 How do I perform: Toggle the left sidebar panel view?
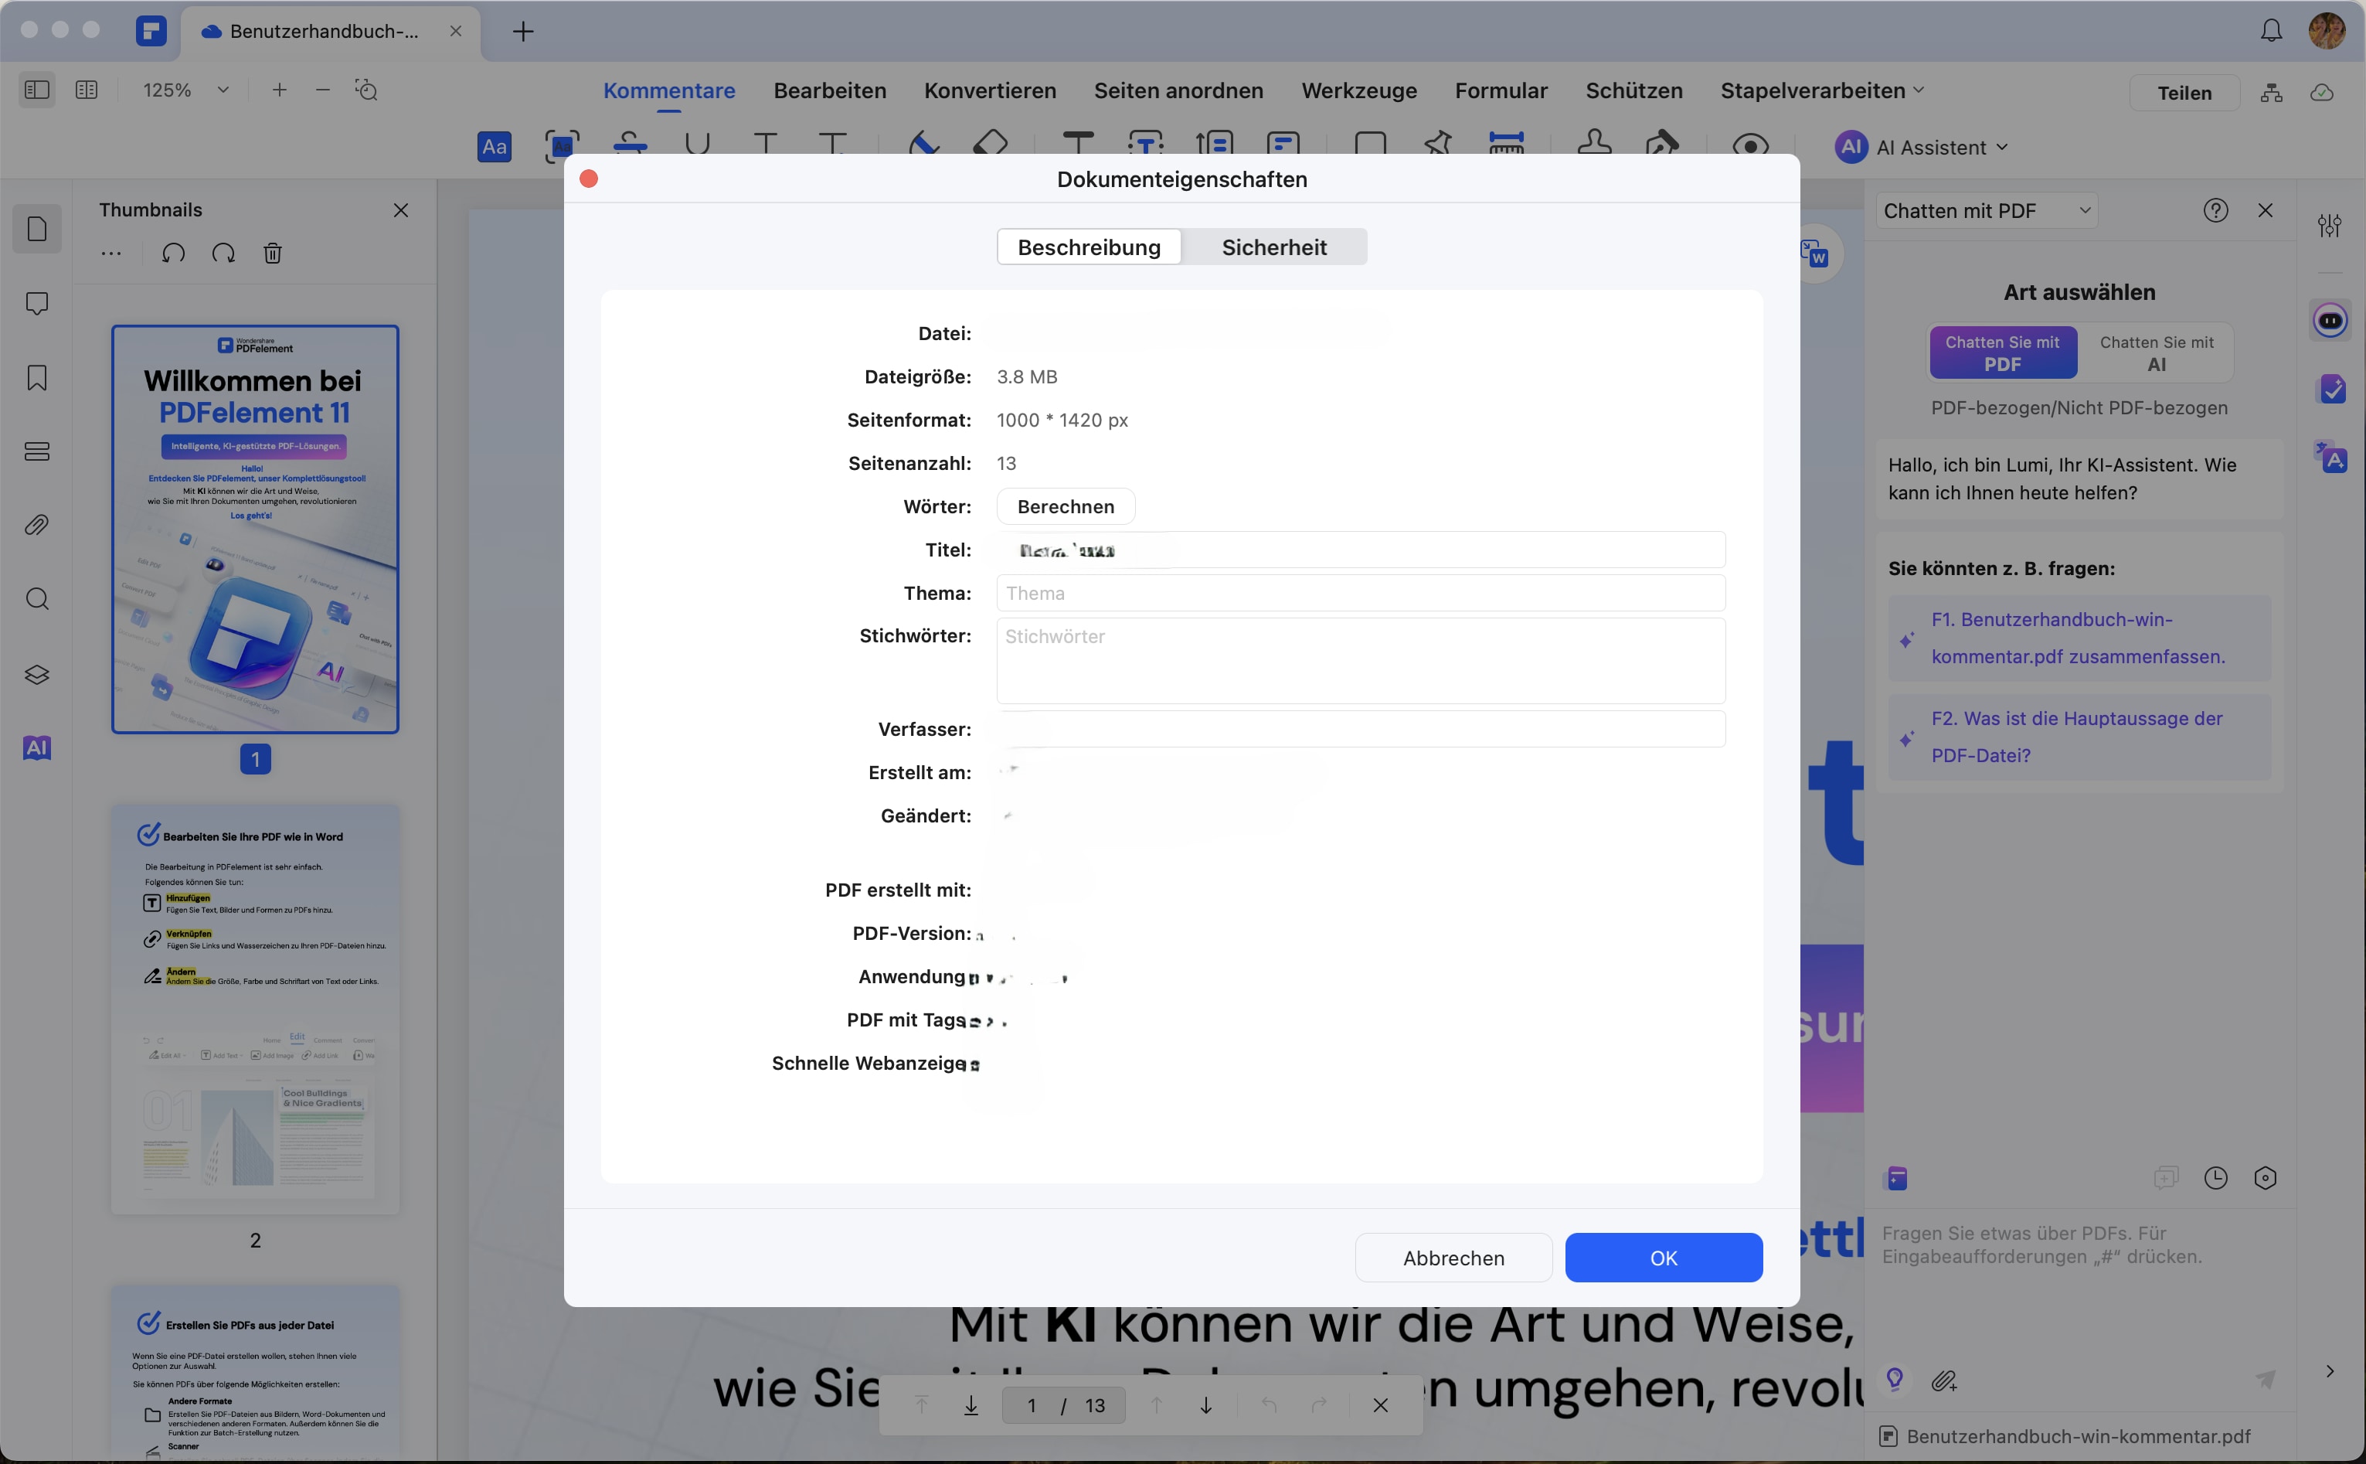click(37, 90)
